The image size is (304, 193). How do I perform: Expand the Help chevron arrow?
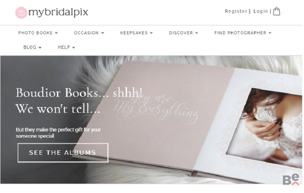[x=74, y=47]
